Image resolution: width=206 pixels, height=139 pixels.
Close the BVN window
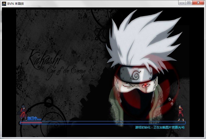pyautogui.click(x=198, y=3)
